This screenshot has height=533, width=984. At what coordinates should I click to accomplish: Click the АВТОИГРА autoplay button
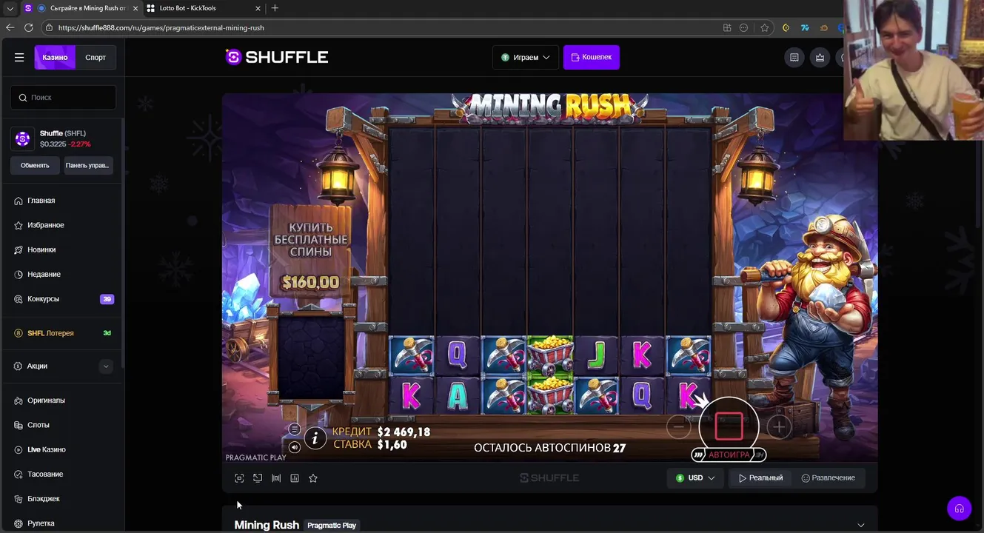(x=729, y=455)
